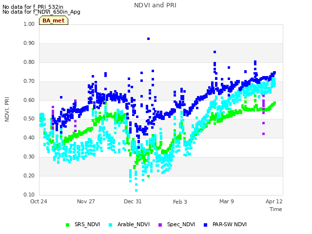Click the 0.10 y-axis value
Image resolution: width=312 pixels, height=234 pixels.
(x=29, y=195)
